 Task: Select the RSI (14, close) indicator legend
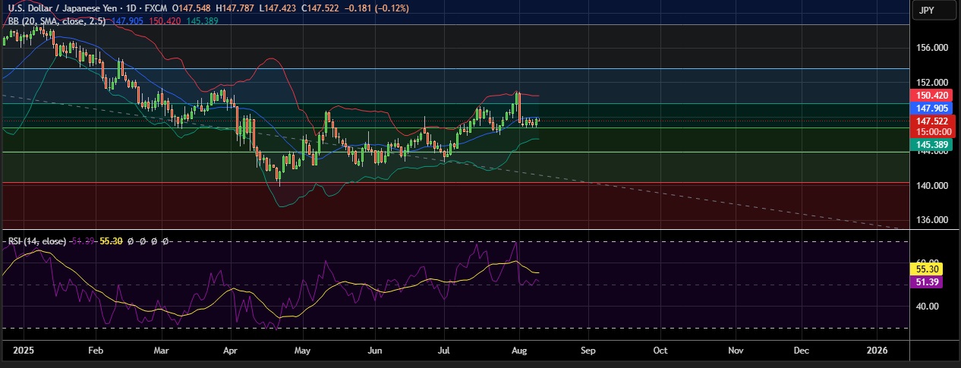point(37,241)
